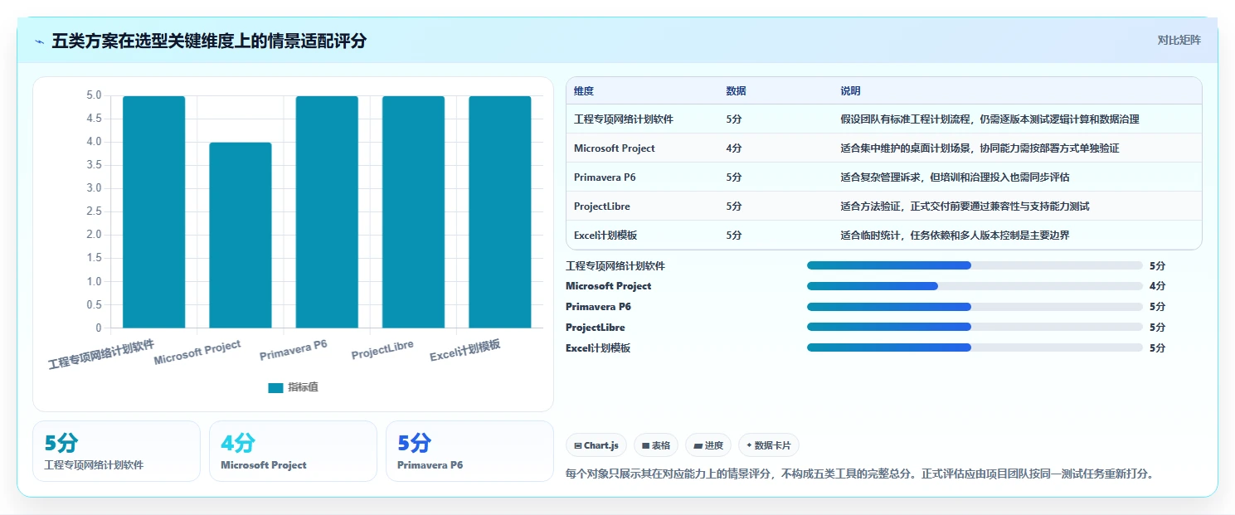Click the Primavera P6 progress bar
This screenshot has width=1235, height=515.
pyautogui.click(x=975, y=307)
